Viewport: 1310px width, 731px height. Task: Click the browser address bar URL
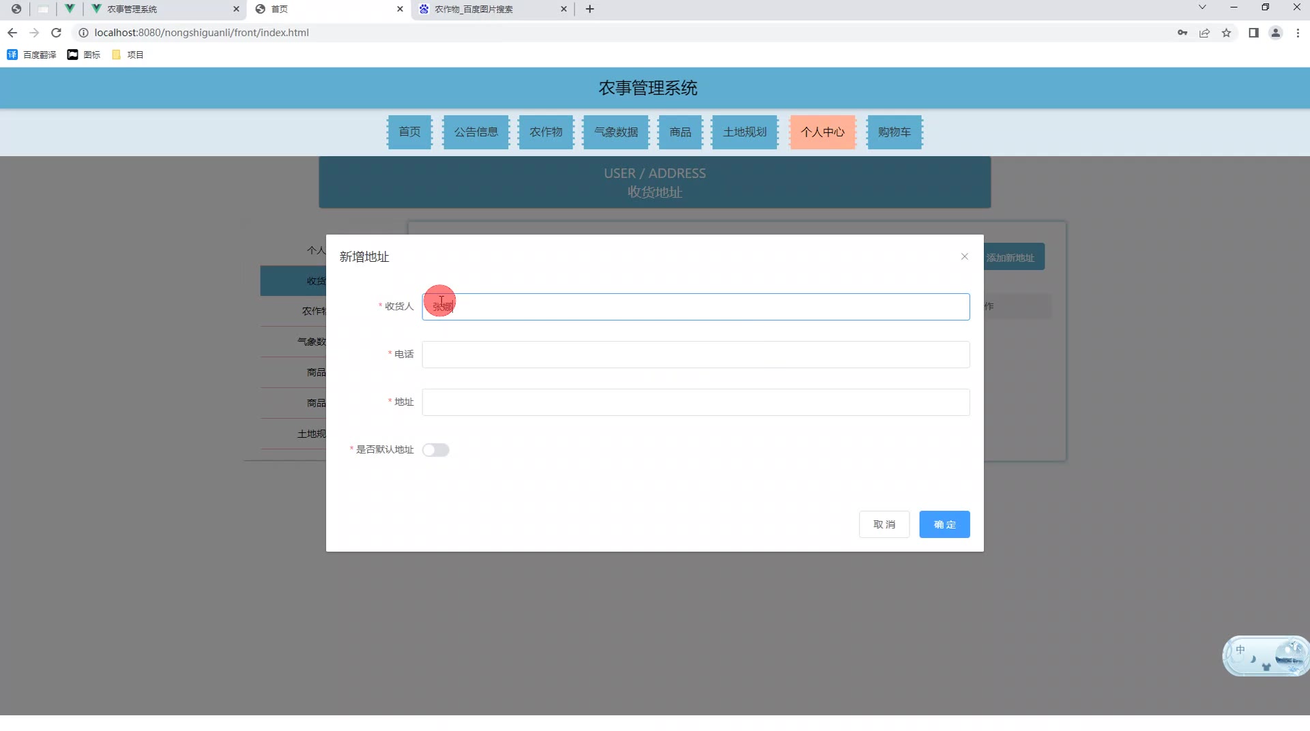click(x=201, y=33)
